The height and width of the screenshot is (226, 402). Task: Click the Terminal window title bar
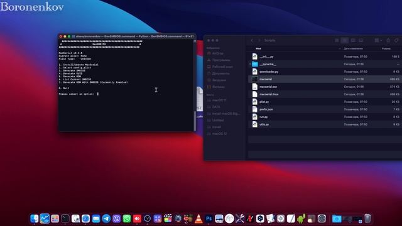pos(127,36)
